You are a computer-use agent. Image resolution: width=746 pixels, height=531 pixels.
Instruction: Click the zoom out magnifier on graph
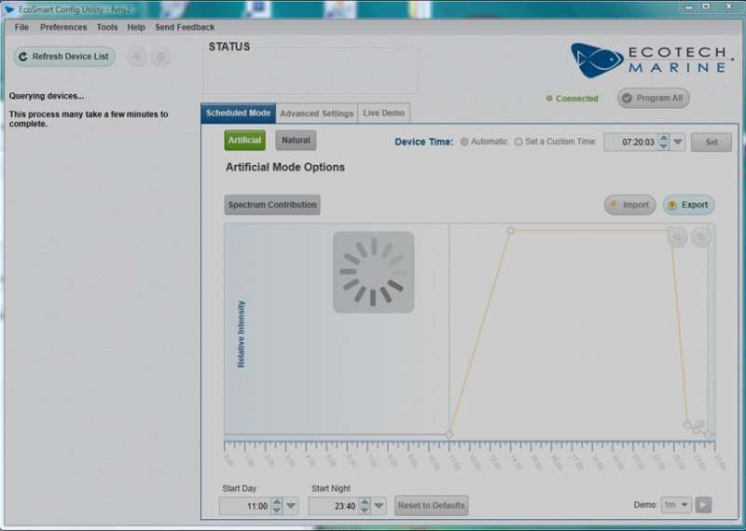[x=700, y=238]
